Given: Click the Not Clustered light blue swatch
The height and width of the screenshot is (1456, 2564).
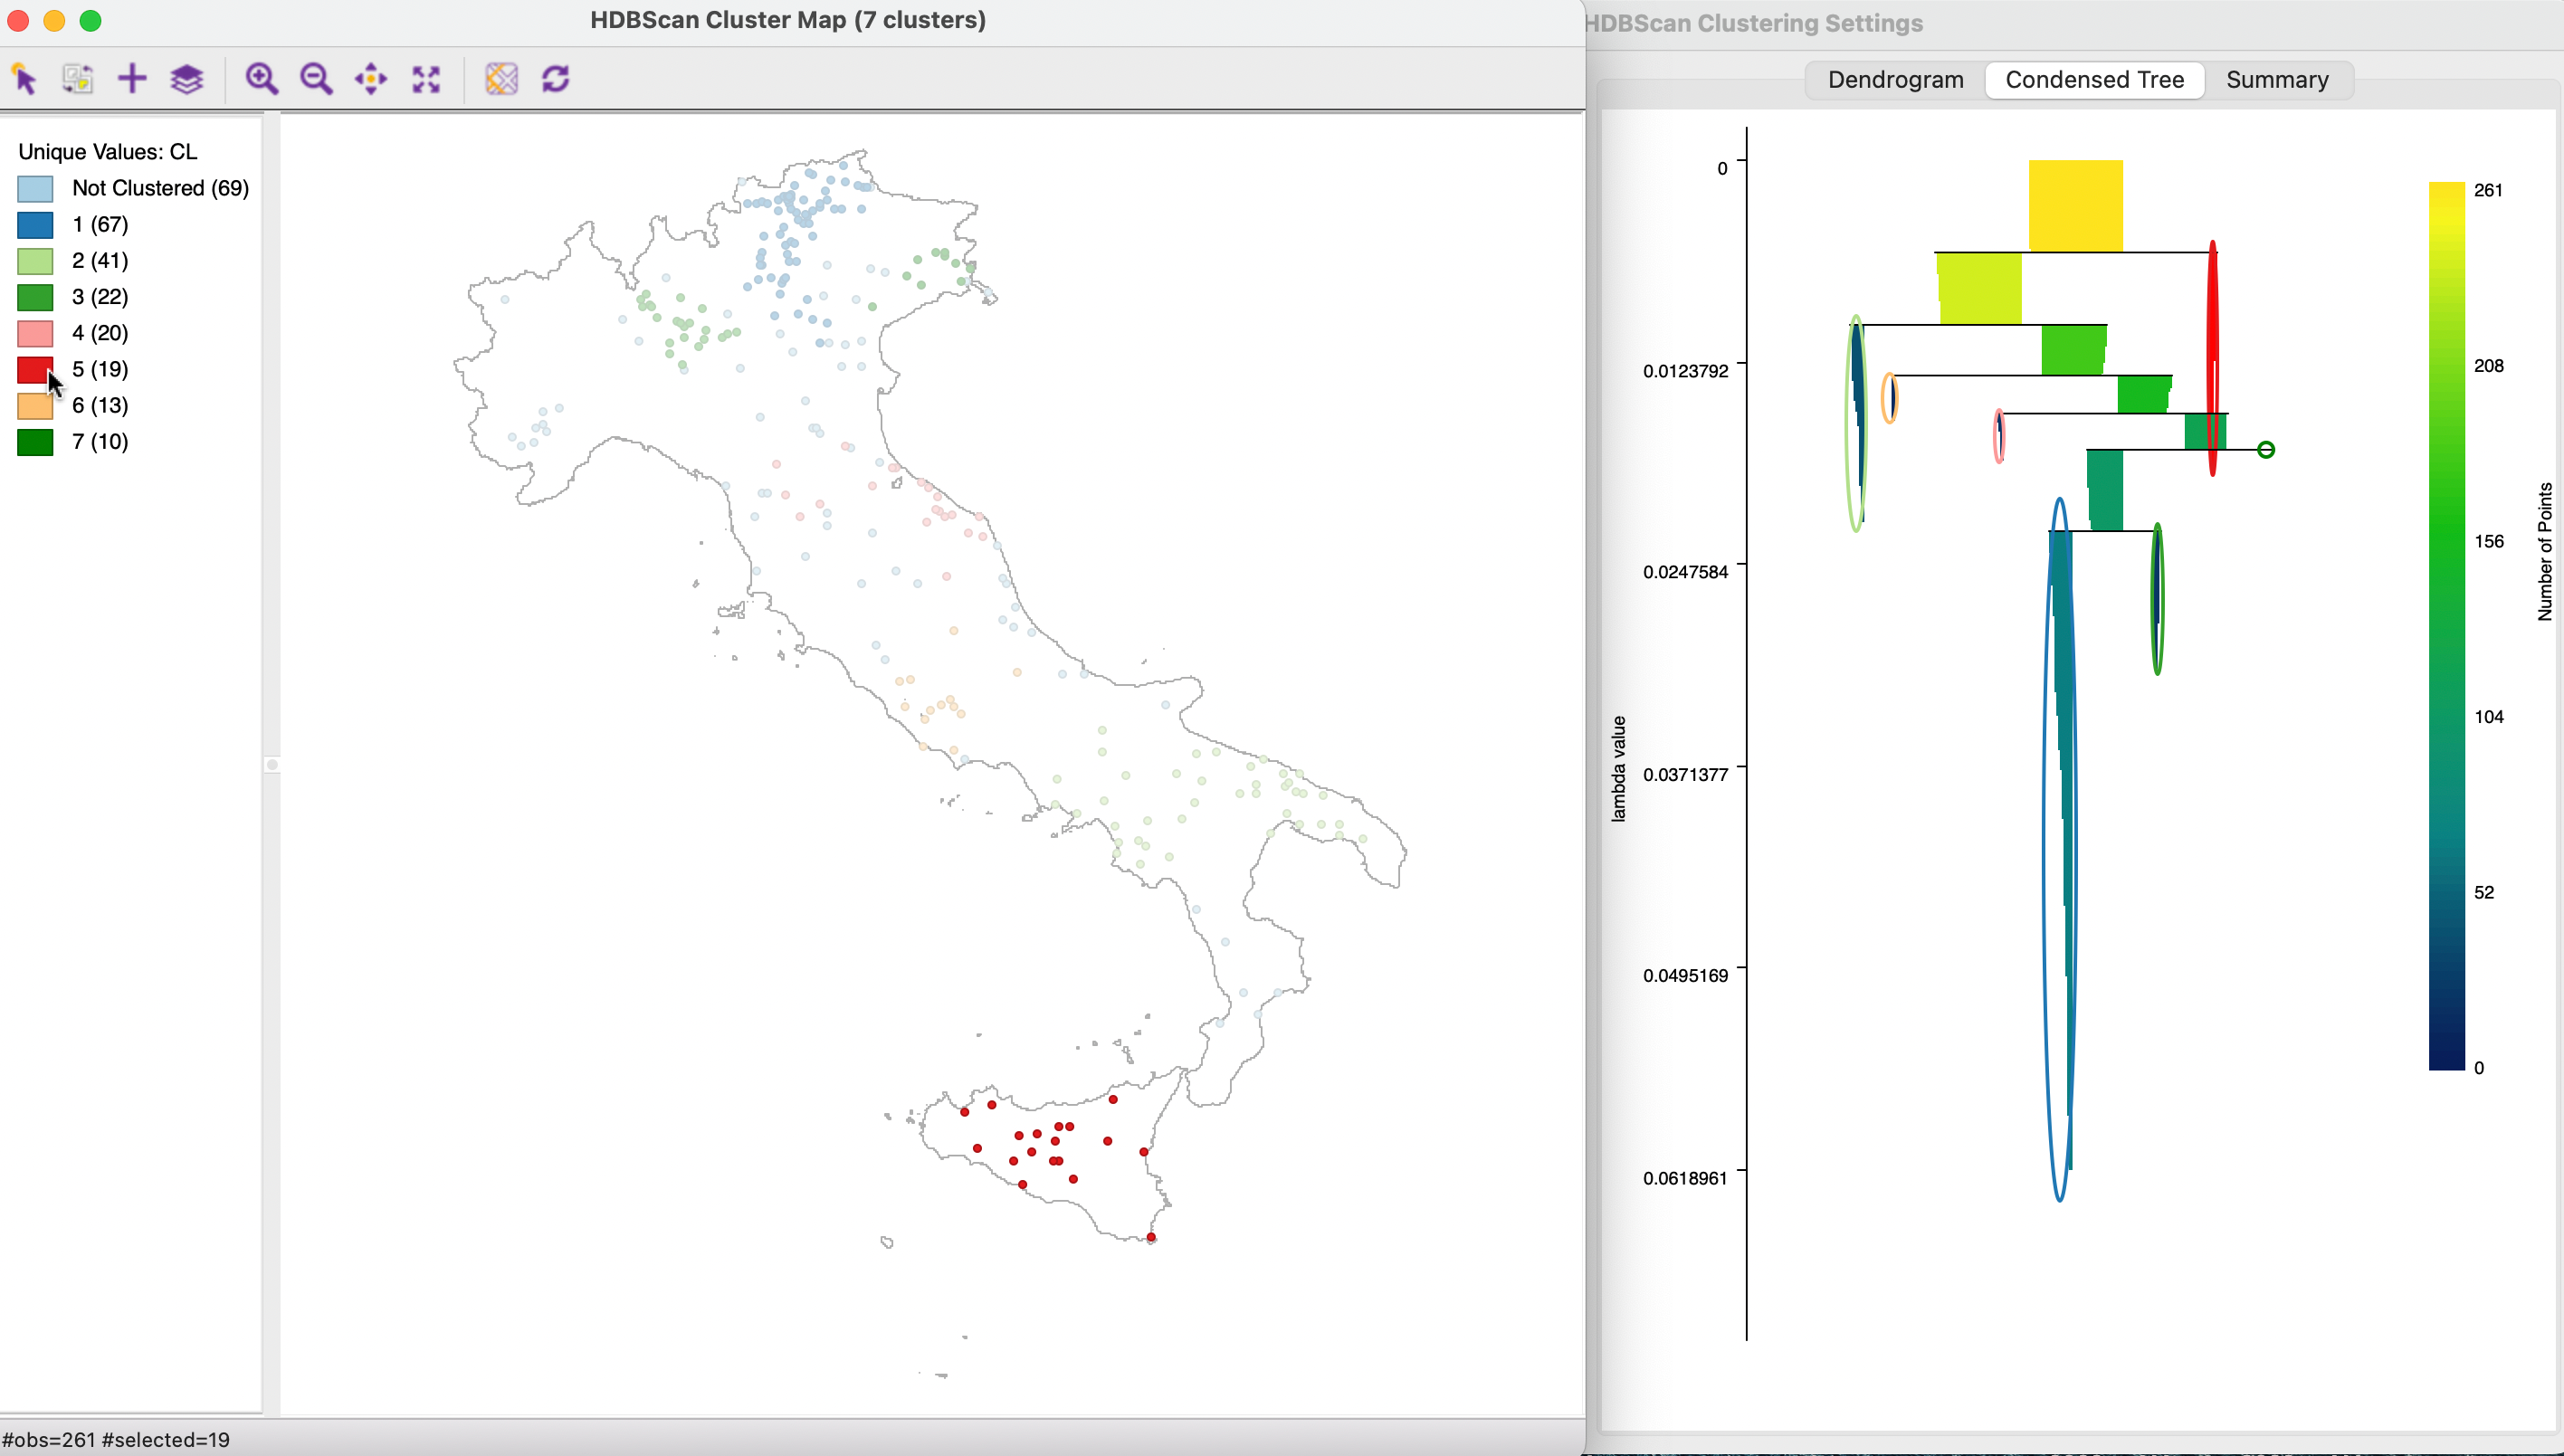Looking at the screenshot, I should [35, 189].
